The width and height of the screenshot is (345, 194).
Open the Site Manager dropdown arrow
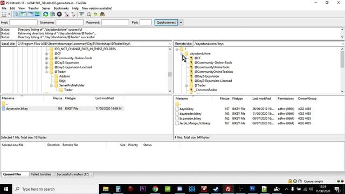point(9,15)
